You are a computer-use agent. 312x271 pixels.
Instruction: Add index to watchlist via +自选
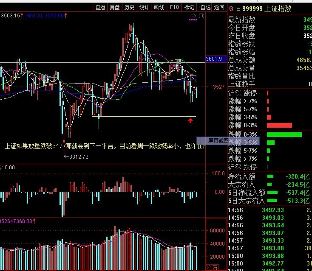[x=204, y=7]
